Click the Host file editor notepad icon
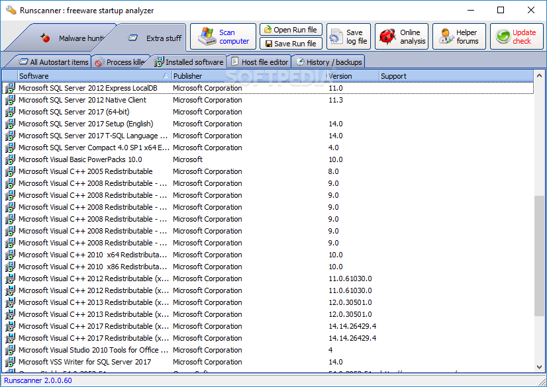The width and height of the screenshot is (547, 387). [x=235, y=62]
